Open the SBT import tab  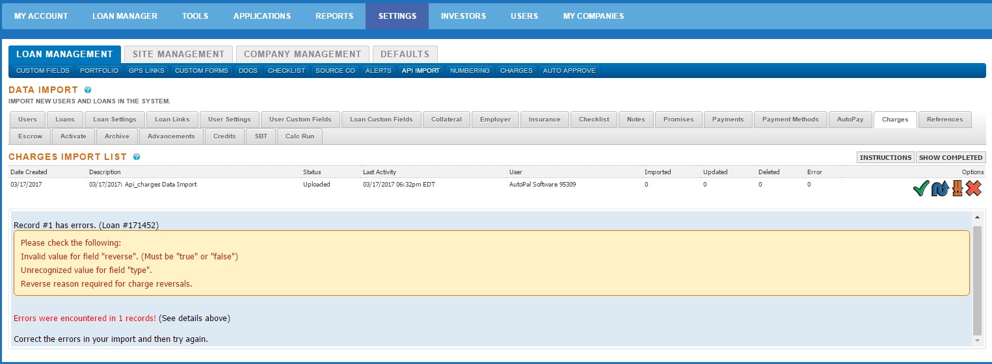tap(261, 136)
